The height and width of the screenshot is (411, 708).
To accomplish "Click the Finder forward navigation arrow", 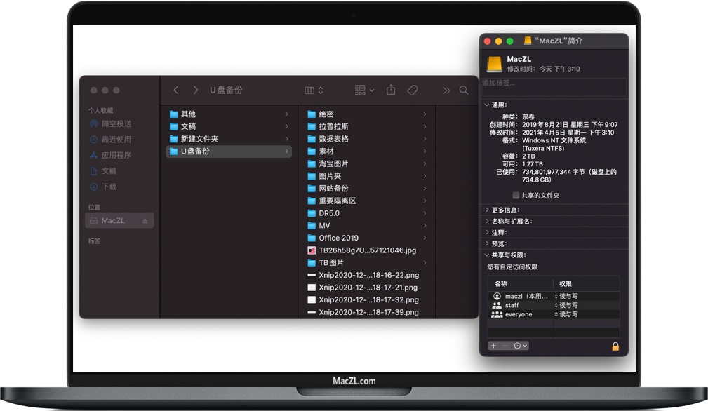I will 195,90.
